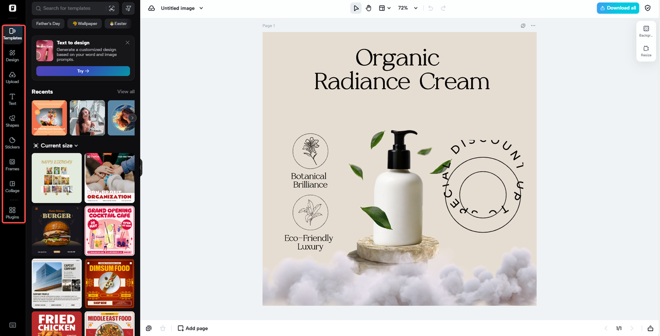Screen dimensions: 660x336
Task: Open the CapCut Company profile template
Action: (57, 283)
